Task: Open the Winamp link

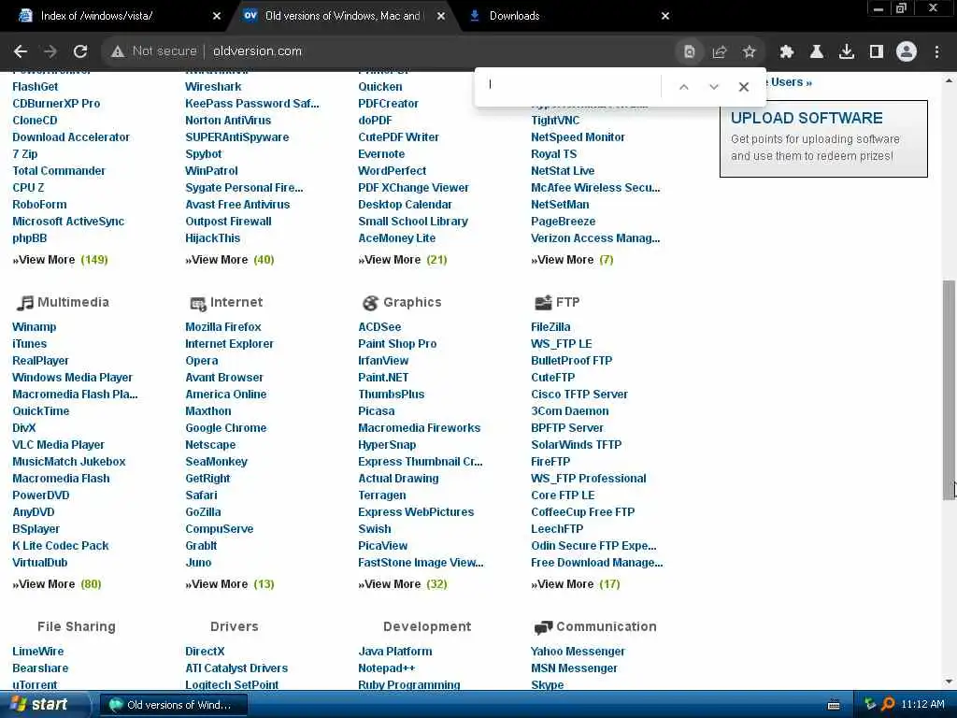Action: [35, 327]
